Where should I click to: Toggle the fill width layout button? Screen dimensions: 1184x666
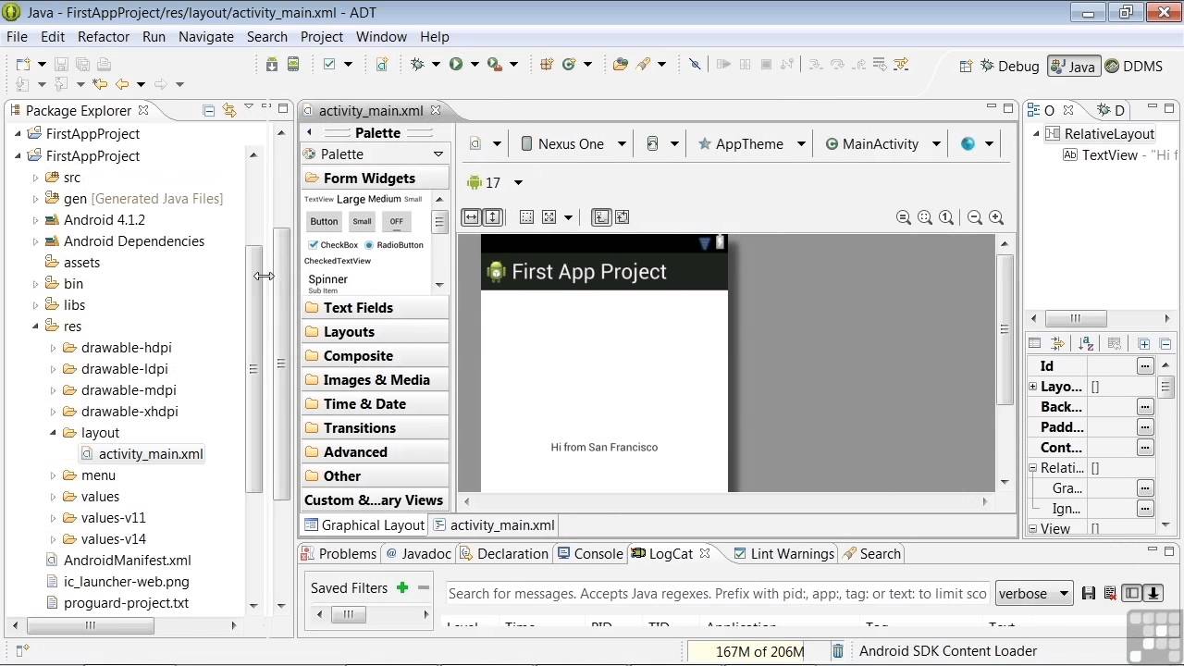click(471, 216)
